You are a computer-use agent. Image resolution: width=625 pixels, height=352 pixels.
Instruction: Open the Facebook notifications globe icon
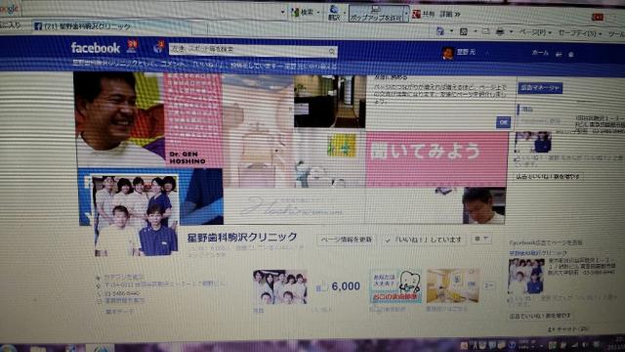point(158,48)
